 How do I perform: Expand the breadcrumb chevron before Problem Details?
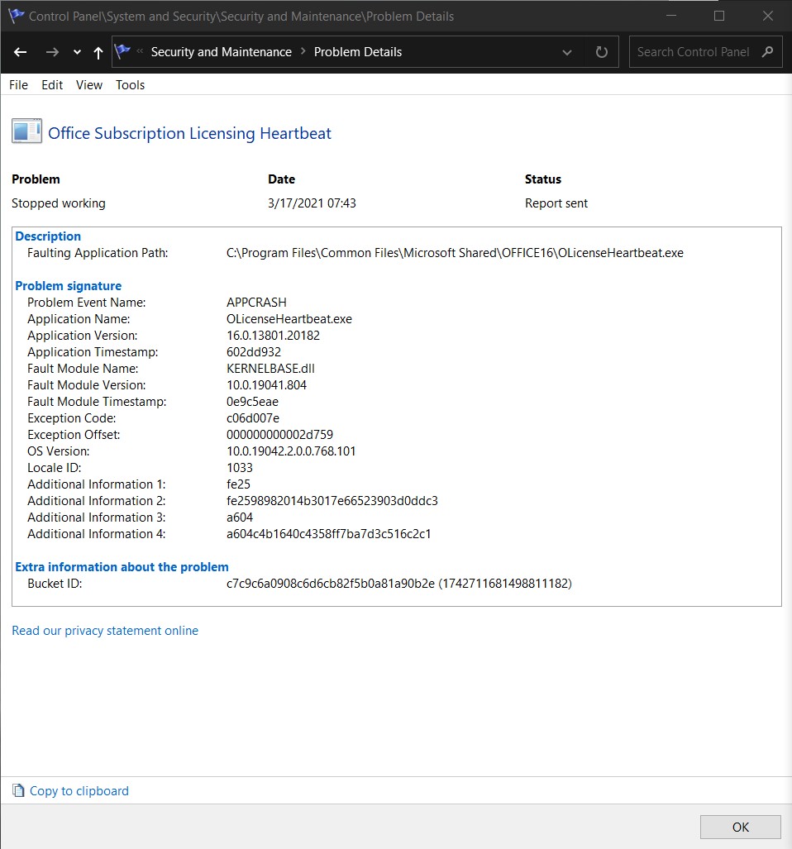point(303,51)
